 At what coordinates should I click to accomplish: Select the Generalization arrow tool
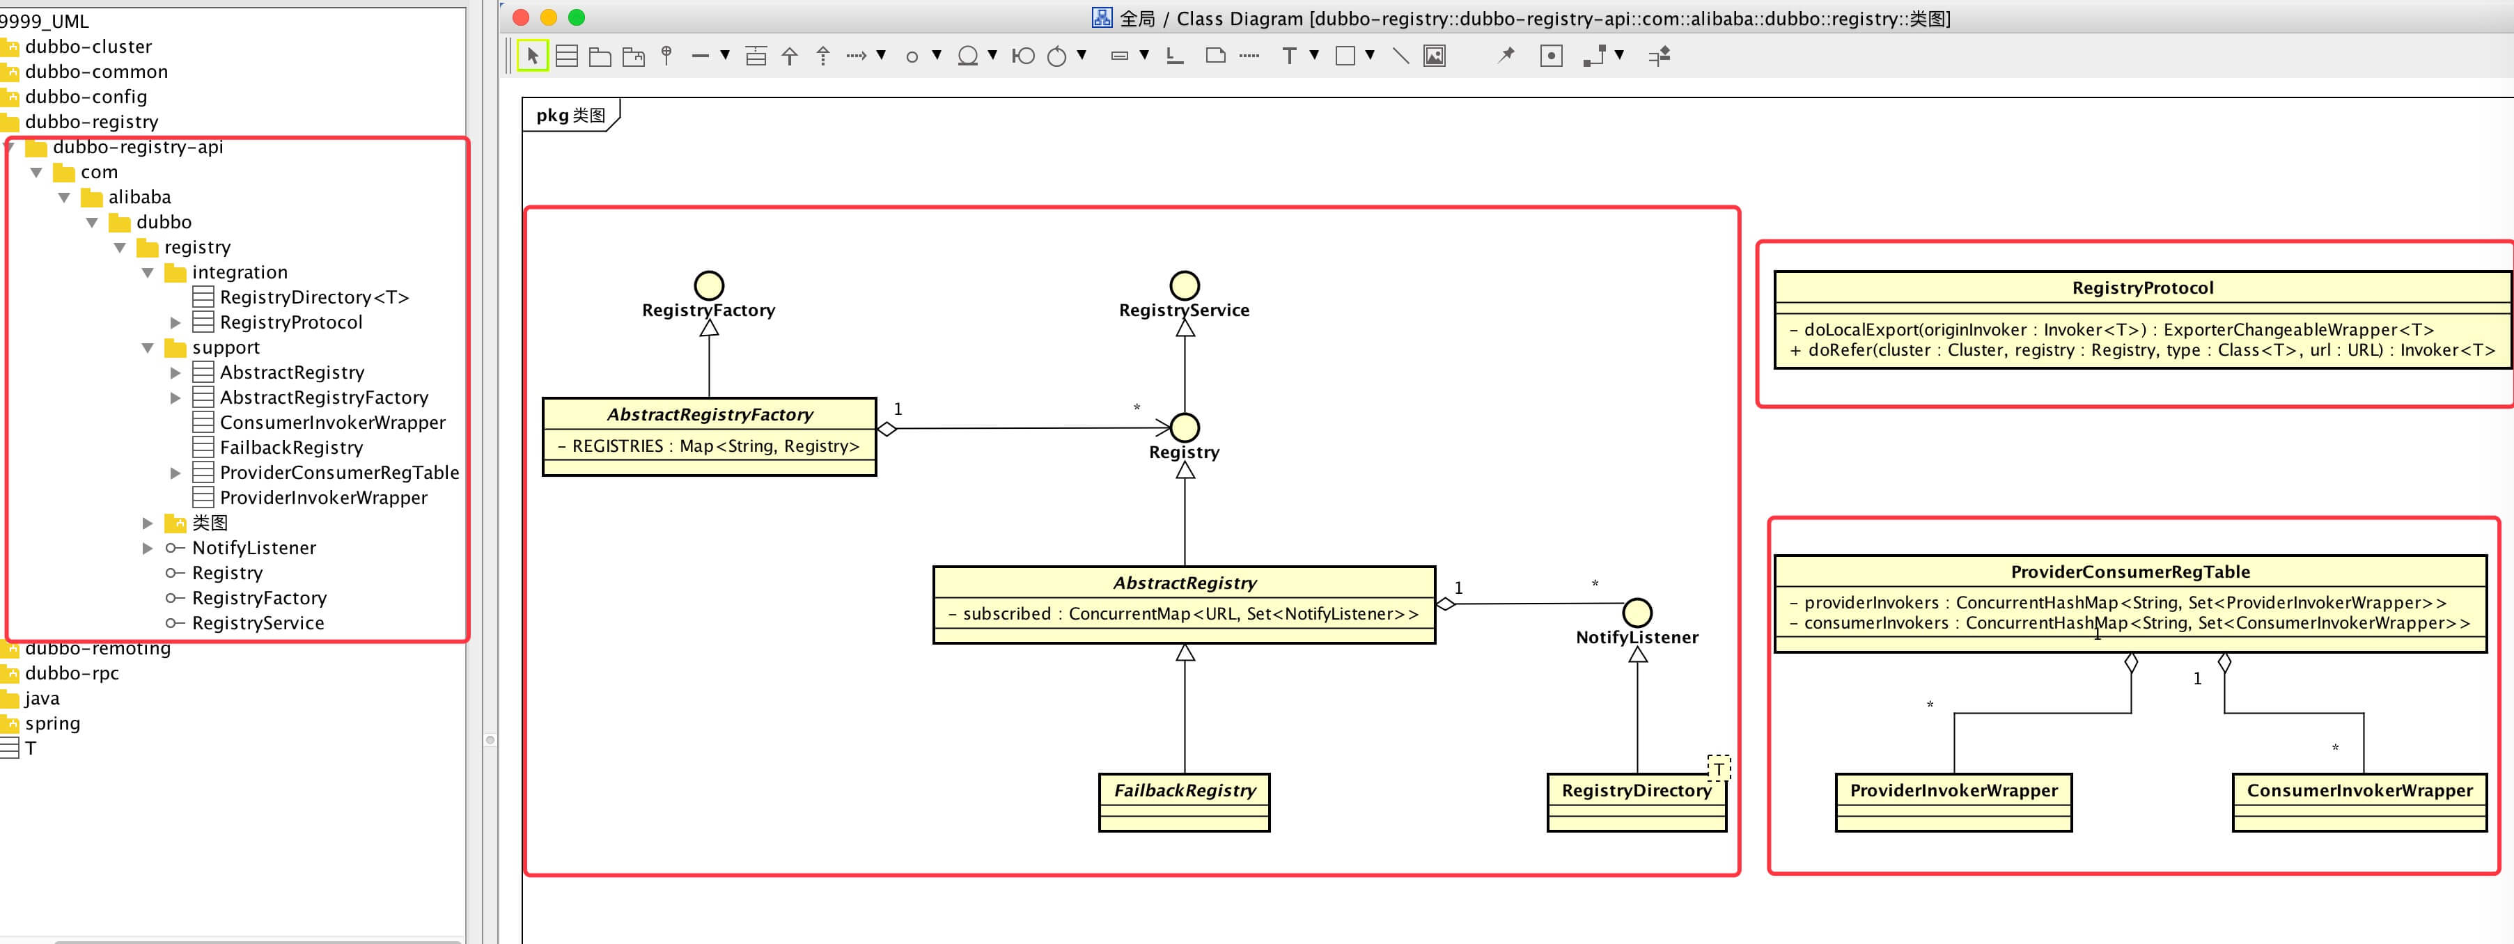[x=790, y=56]
